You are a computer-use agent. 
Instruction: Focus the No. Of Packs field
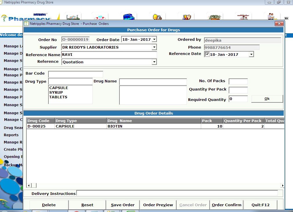coord(238,82)
